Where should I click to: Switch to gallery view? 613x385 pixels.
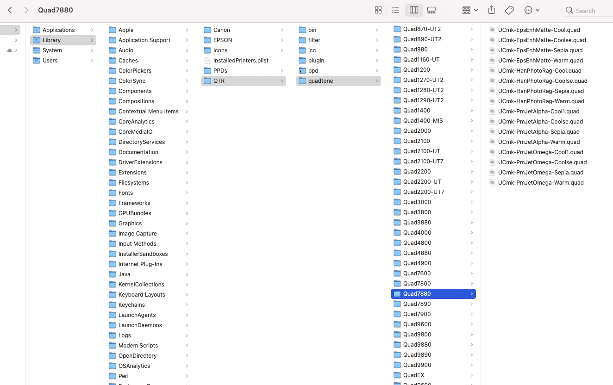click(432, 10)
